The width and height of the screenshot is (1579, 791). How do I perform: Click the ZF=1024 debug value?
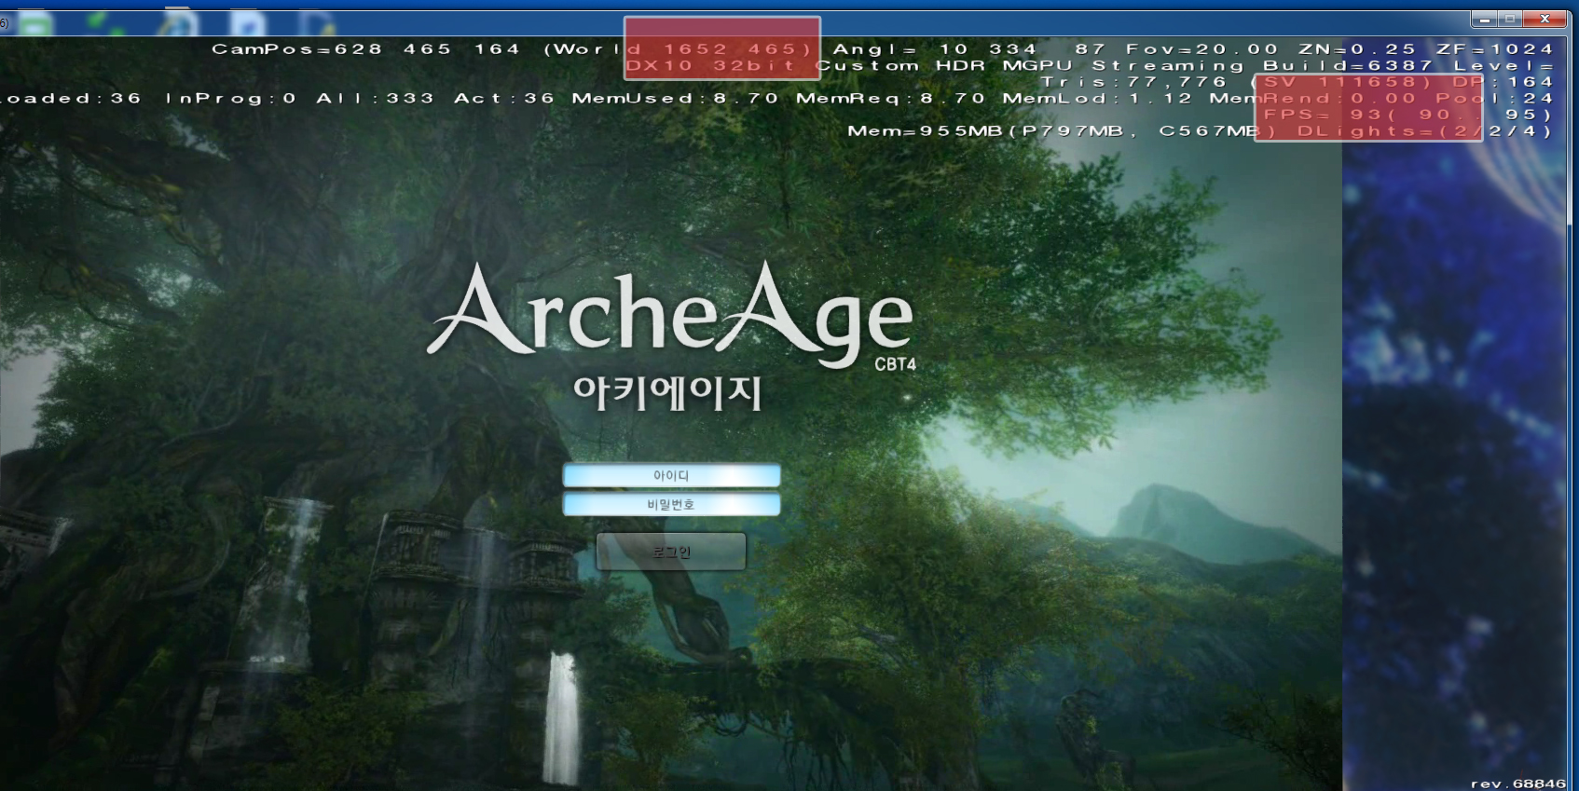(x=1495, y=48)
